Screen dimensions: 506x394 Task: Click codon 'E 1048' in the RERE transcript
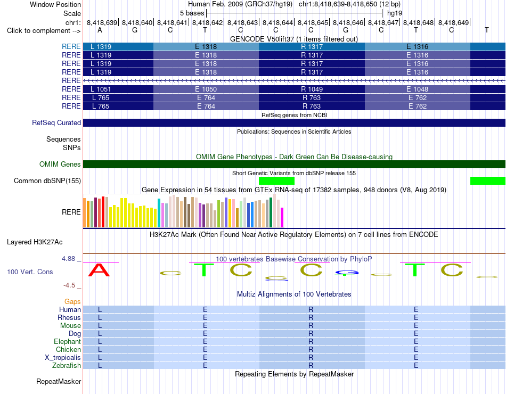(417, 89)
